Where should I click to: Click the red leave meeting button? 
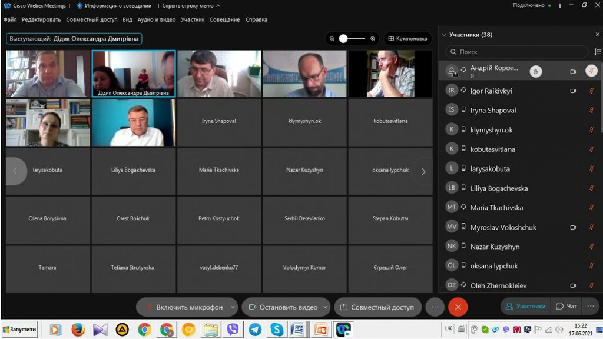pyautogui.click(x=458, y=307)
